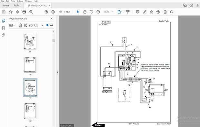Click the thumbnails panel scrollbar thumb
The height and width of the screenshot is (127, 200).
54,41
